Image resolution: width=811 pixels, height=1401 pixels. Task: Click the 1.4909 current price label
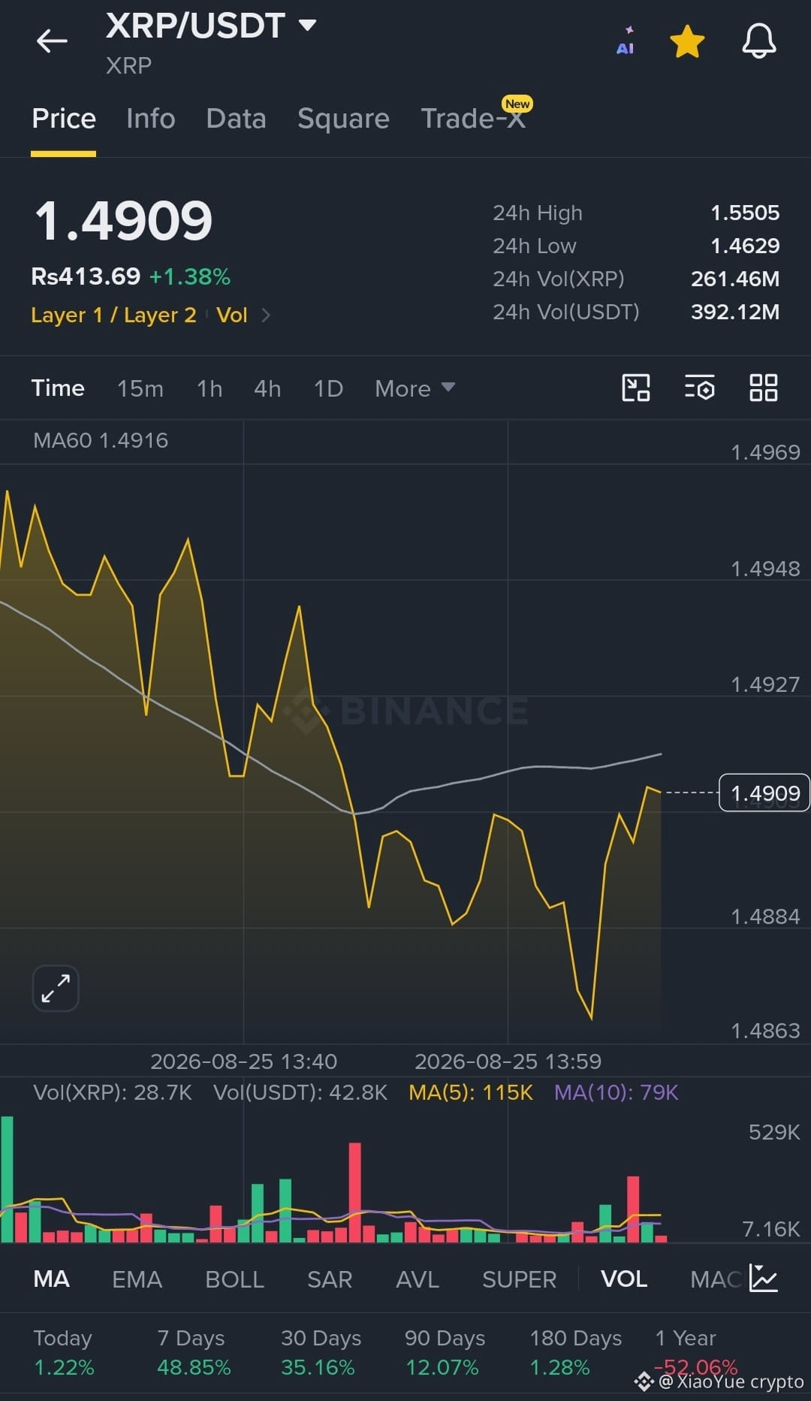click(764, 793)
